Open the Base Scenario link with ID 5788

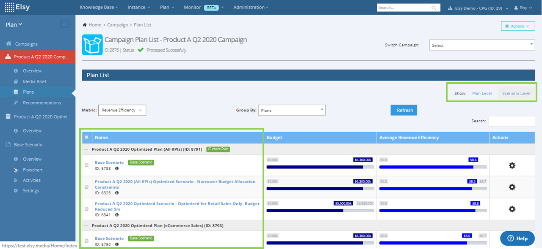pos(109,162)
